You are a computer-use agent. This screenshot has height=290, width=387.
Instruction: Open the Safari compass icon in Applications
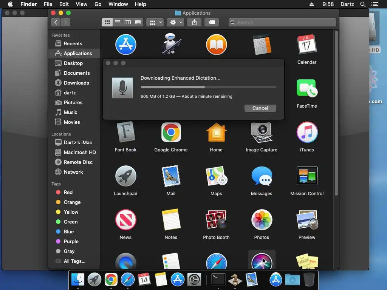[x=217, y=261]
